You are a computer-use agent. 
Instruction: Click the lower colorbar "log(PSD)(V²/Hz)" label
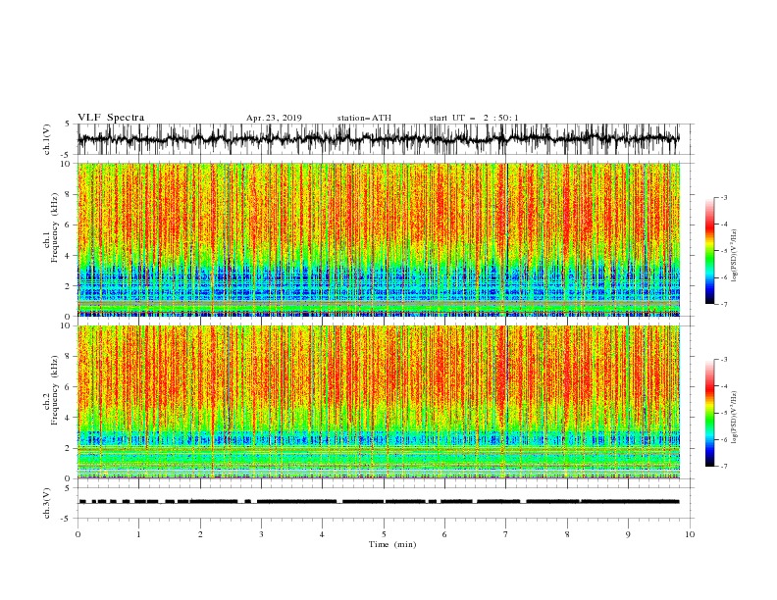click(x=735, y=418)
